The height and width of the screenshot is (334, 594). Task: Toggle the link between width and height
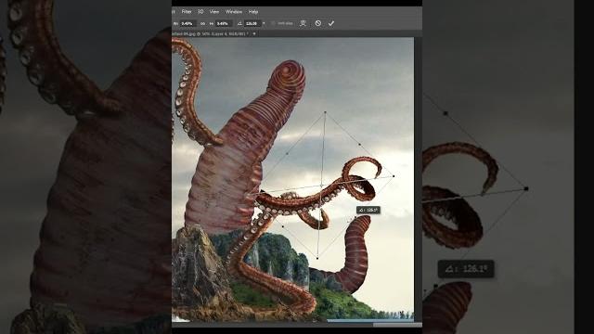tap(202, 23)
